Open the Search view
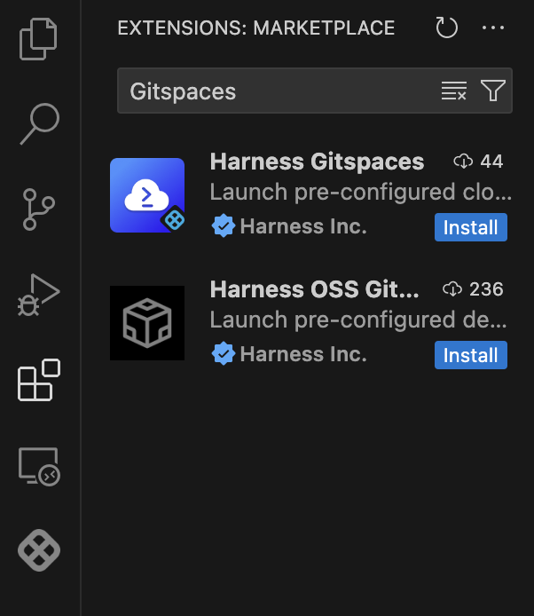The width and height of the screenshot is (534, 616). point(39,123)
